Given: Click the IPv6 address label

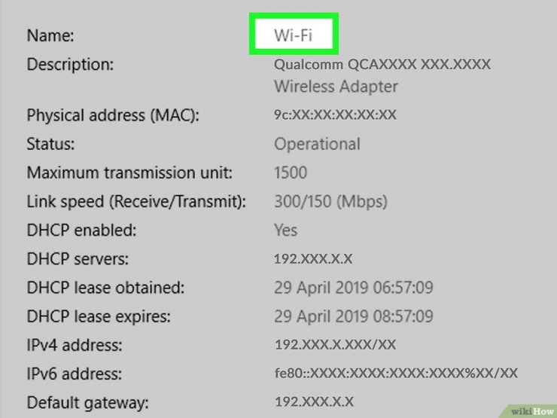Looking at the screenshot, I should click(x=75, y=374).
